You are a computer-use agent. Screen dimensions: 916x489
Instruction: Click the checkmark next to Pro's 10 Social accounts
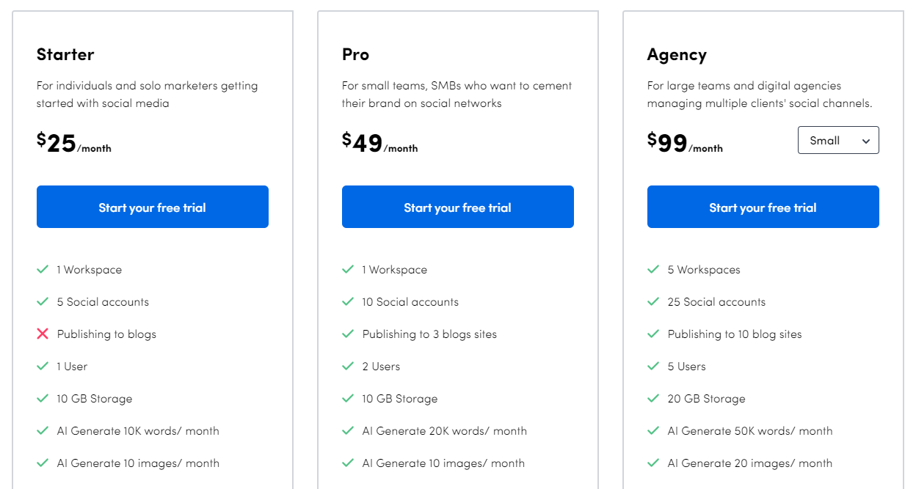[348, 301]
